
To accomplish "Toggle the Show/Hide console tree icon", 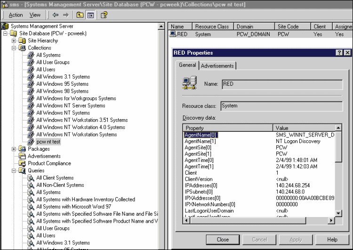I will (90, 15).
